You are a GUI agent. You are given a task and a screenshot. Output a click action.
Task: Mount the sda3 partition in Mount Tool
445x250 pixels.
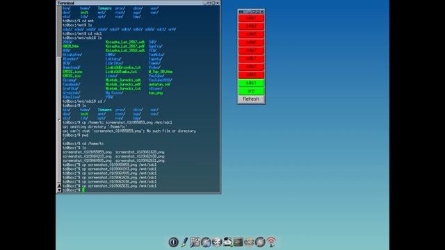[x=251, y=26]
